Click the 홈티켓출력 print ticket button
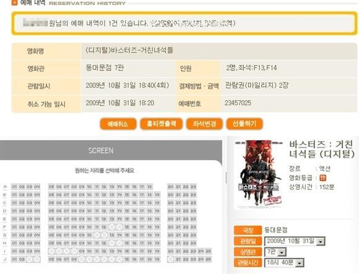The image size is (359, 274). point(161,124)
